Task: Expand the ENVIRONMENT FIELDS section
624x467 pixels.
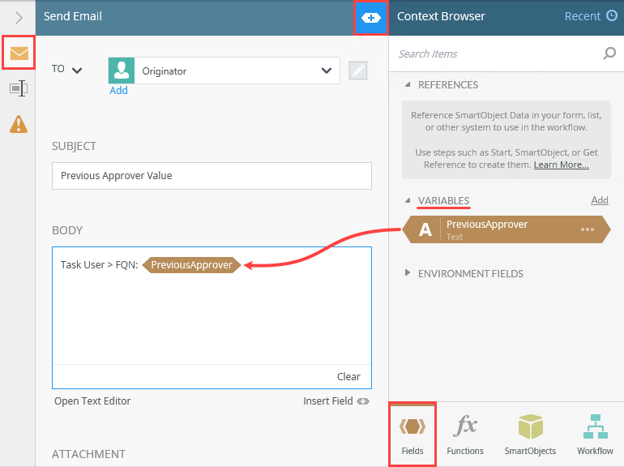Action: click(x=407, y=272)
